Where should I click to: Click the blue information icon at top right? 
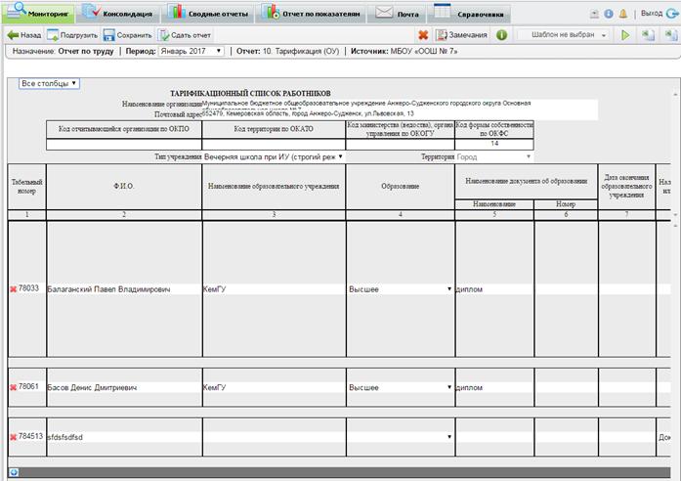pos(609,14)
